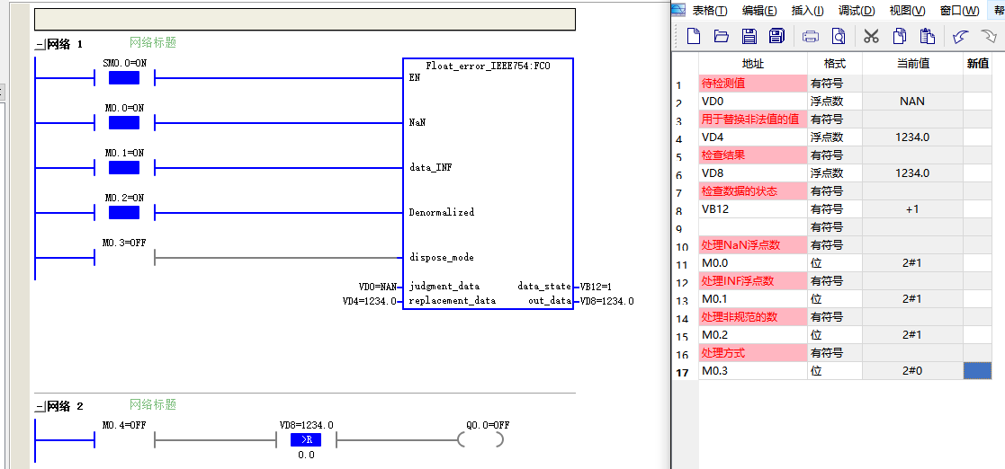The height and width of the screenshot is (469, 1005).
Task: Click the Print Preview icon
Action: point(839,37)
